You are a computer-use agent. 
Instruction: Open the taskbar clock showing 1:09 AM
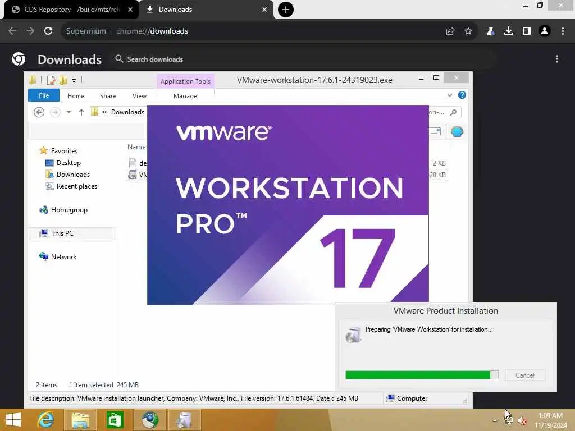(550, 420)
